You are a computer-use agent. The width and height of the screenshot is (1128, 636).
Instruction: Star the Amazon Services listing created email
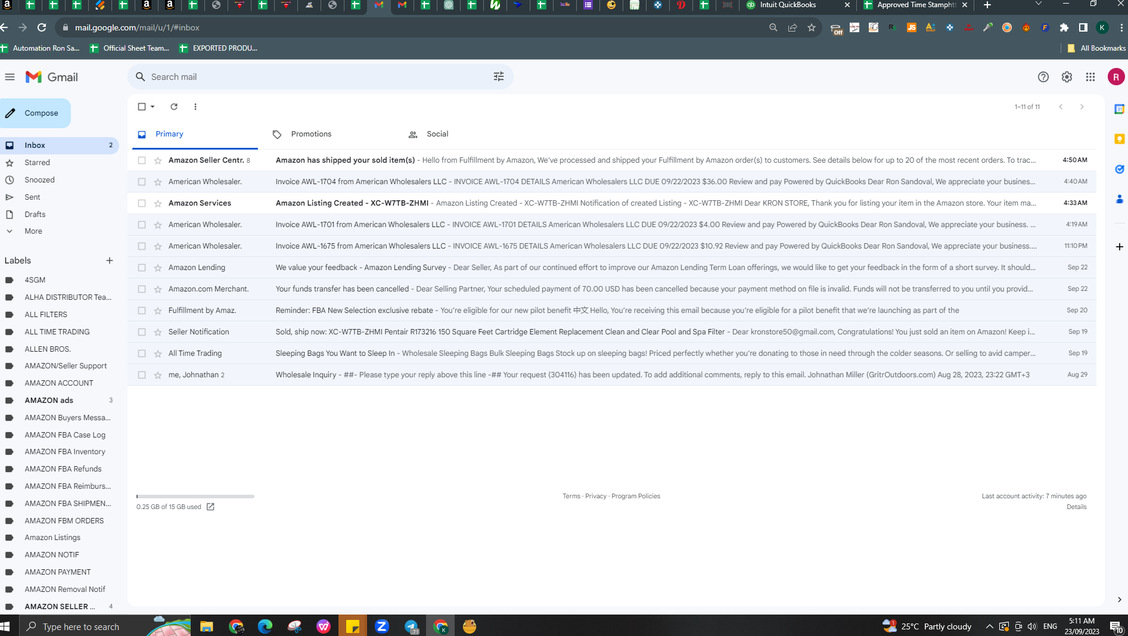[x=158, y=203]
